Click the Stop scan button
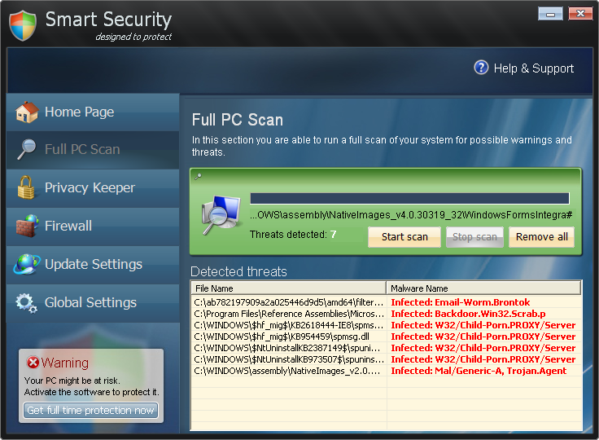The image size is (599, 440). click(474, 237)
